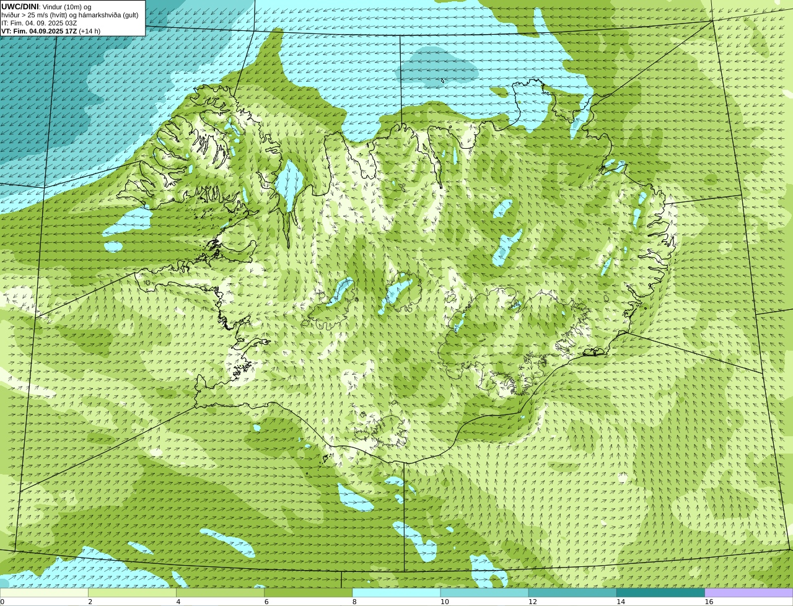The height and width of the screenshot is (606, 793).
Task: Click the legend tick label 16
Action: [709, 602]
